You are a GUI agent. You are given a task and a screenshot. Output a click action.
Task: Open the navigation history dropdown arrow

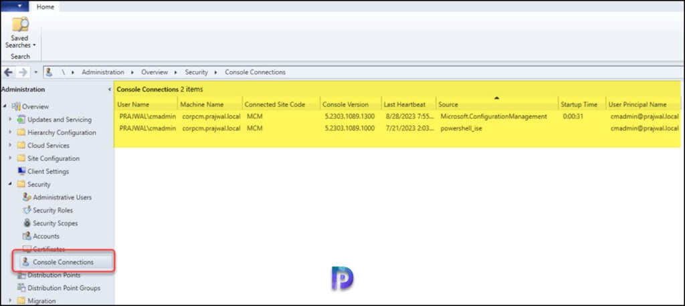[x=36, y=72]
